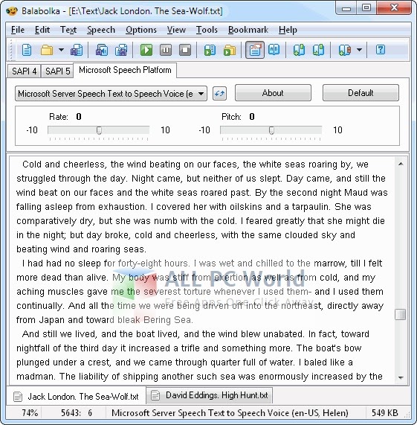417x425 pixels.
Task: Switch to David Eddings. High Hunt.txt document tab
Action: [210, 395]
